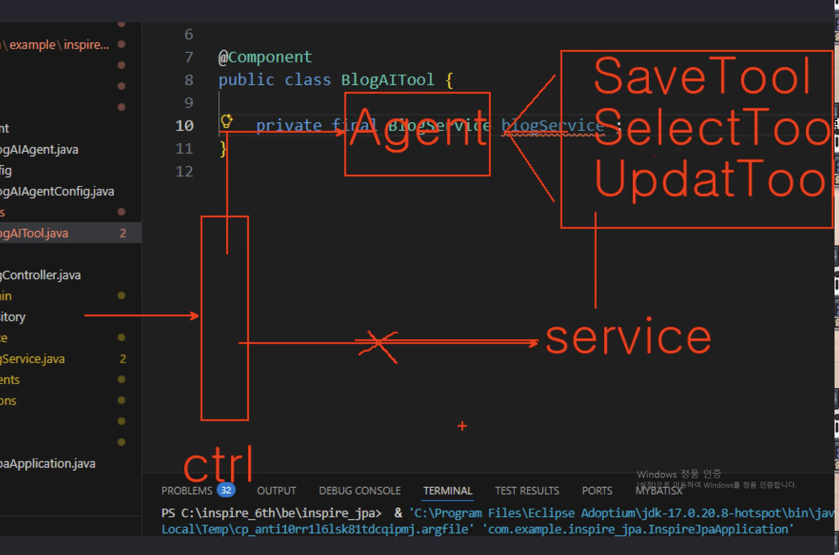This screenshot has height=555, width=839.
Task: Click the PS C:\inspire_6th\be\inspire_jpa> terminal prompt
Action: (271, 513)
